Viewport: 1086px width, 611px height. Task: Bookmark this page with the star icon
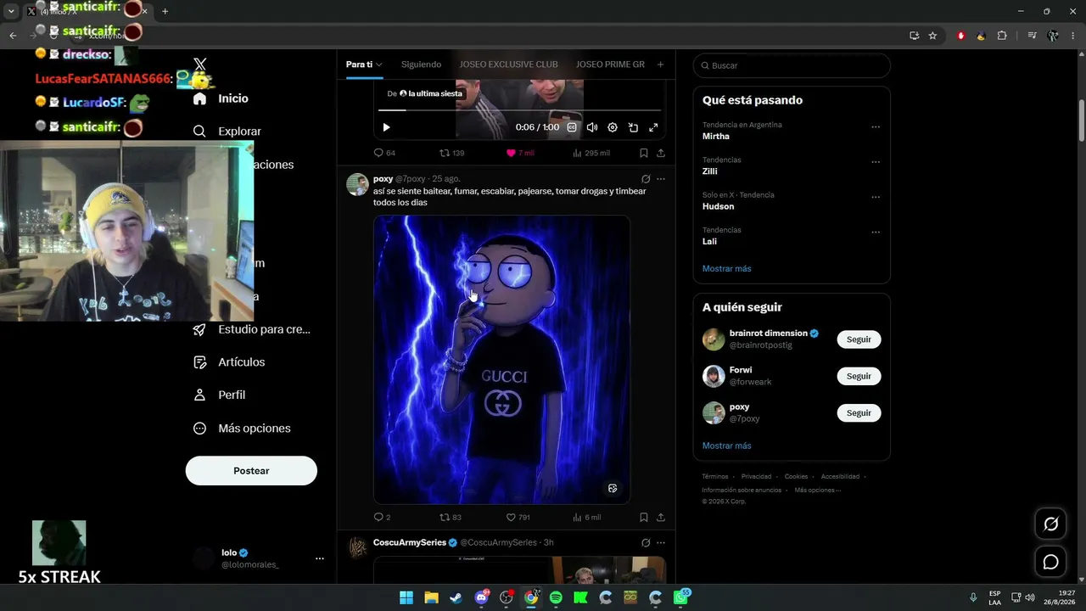[x=932, y=36]
